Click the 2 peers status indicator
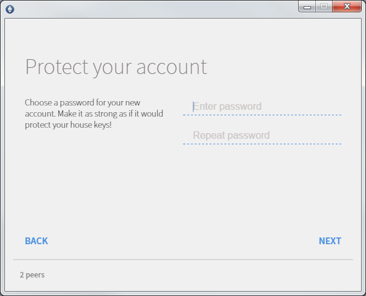366x296 pixels. 32,275
